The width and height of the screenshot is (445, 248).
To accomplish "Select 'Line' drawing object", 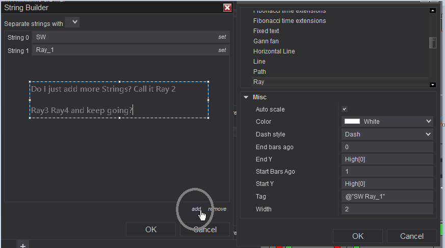I will point(259,62).
